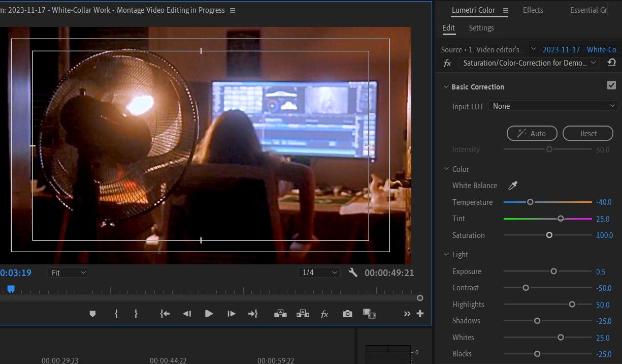The height and width of the screenshot is (364, 622).
Task: Step forward one frame
Action: click(x=231, y=314)
